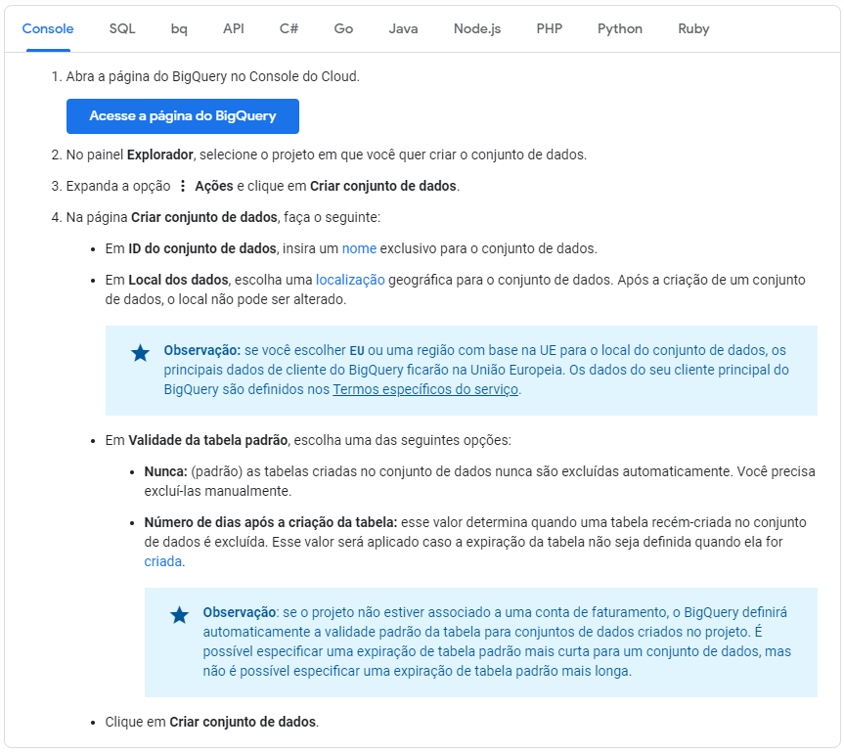
Task: Click the Acesse a página do BigQuery button
Action: click(183, 116)
